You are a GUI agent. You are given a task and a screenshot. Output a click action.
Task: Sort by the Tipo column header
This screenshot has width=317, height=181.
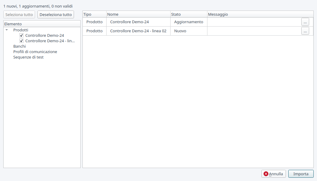coord(94,14)
